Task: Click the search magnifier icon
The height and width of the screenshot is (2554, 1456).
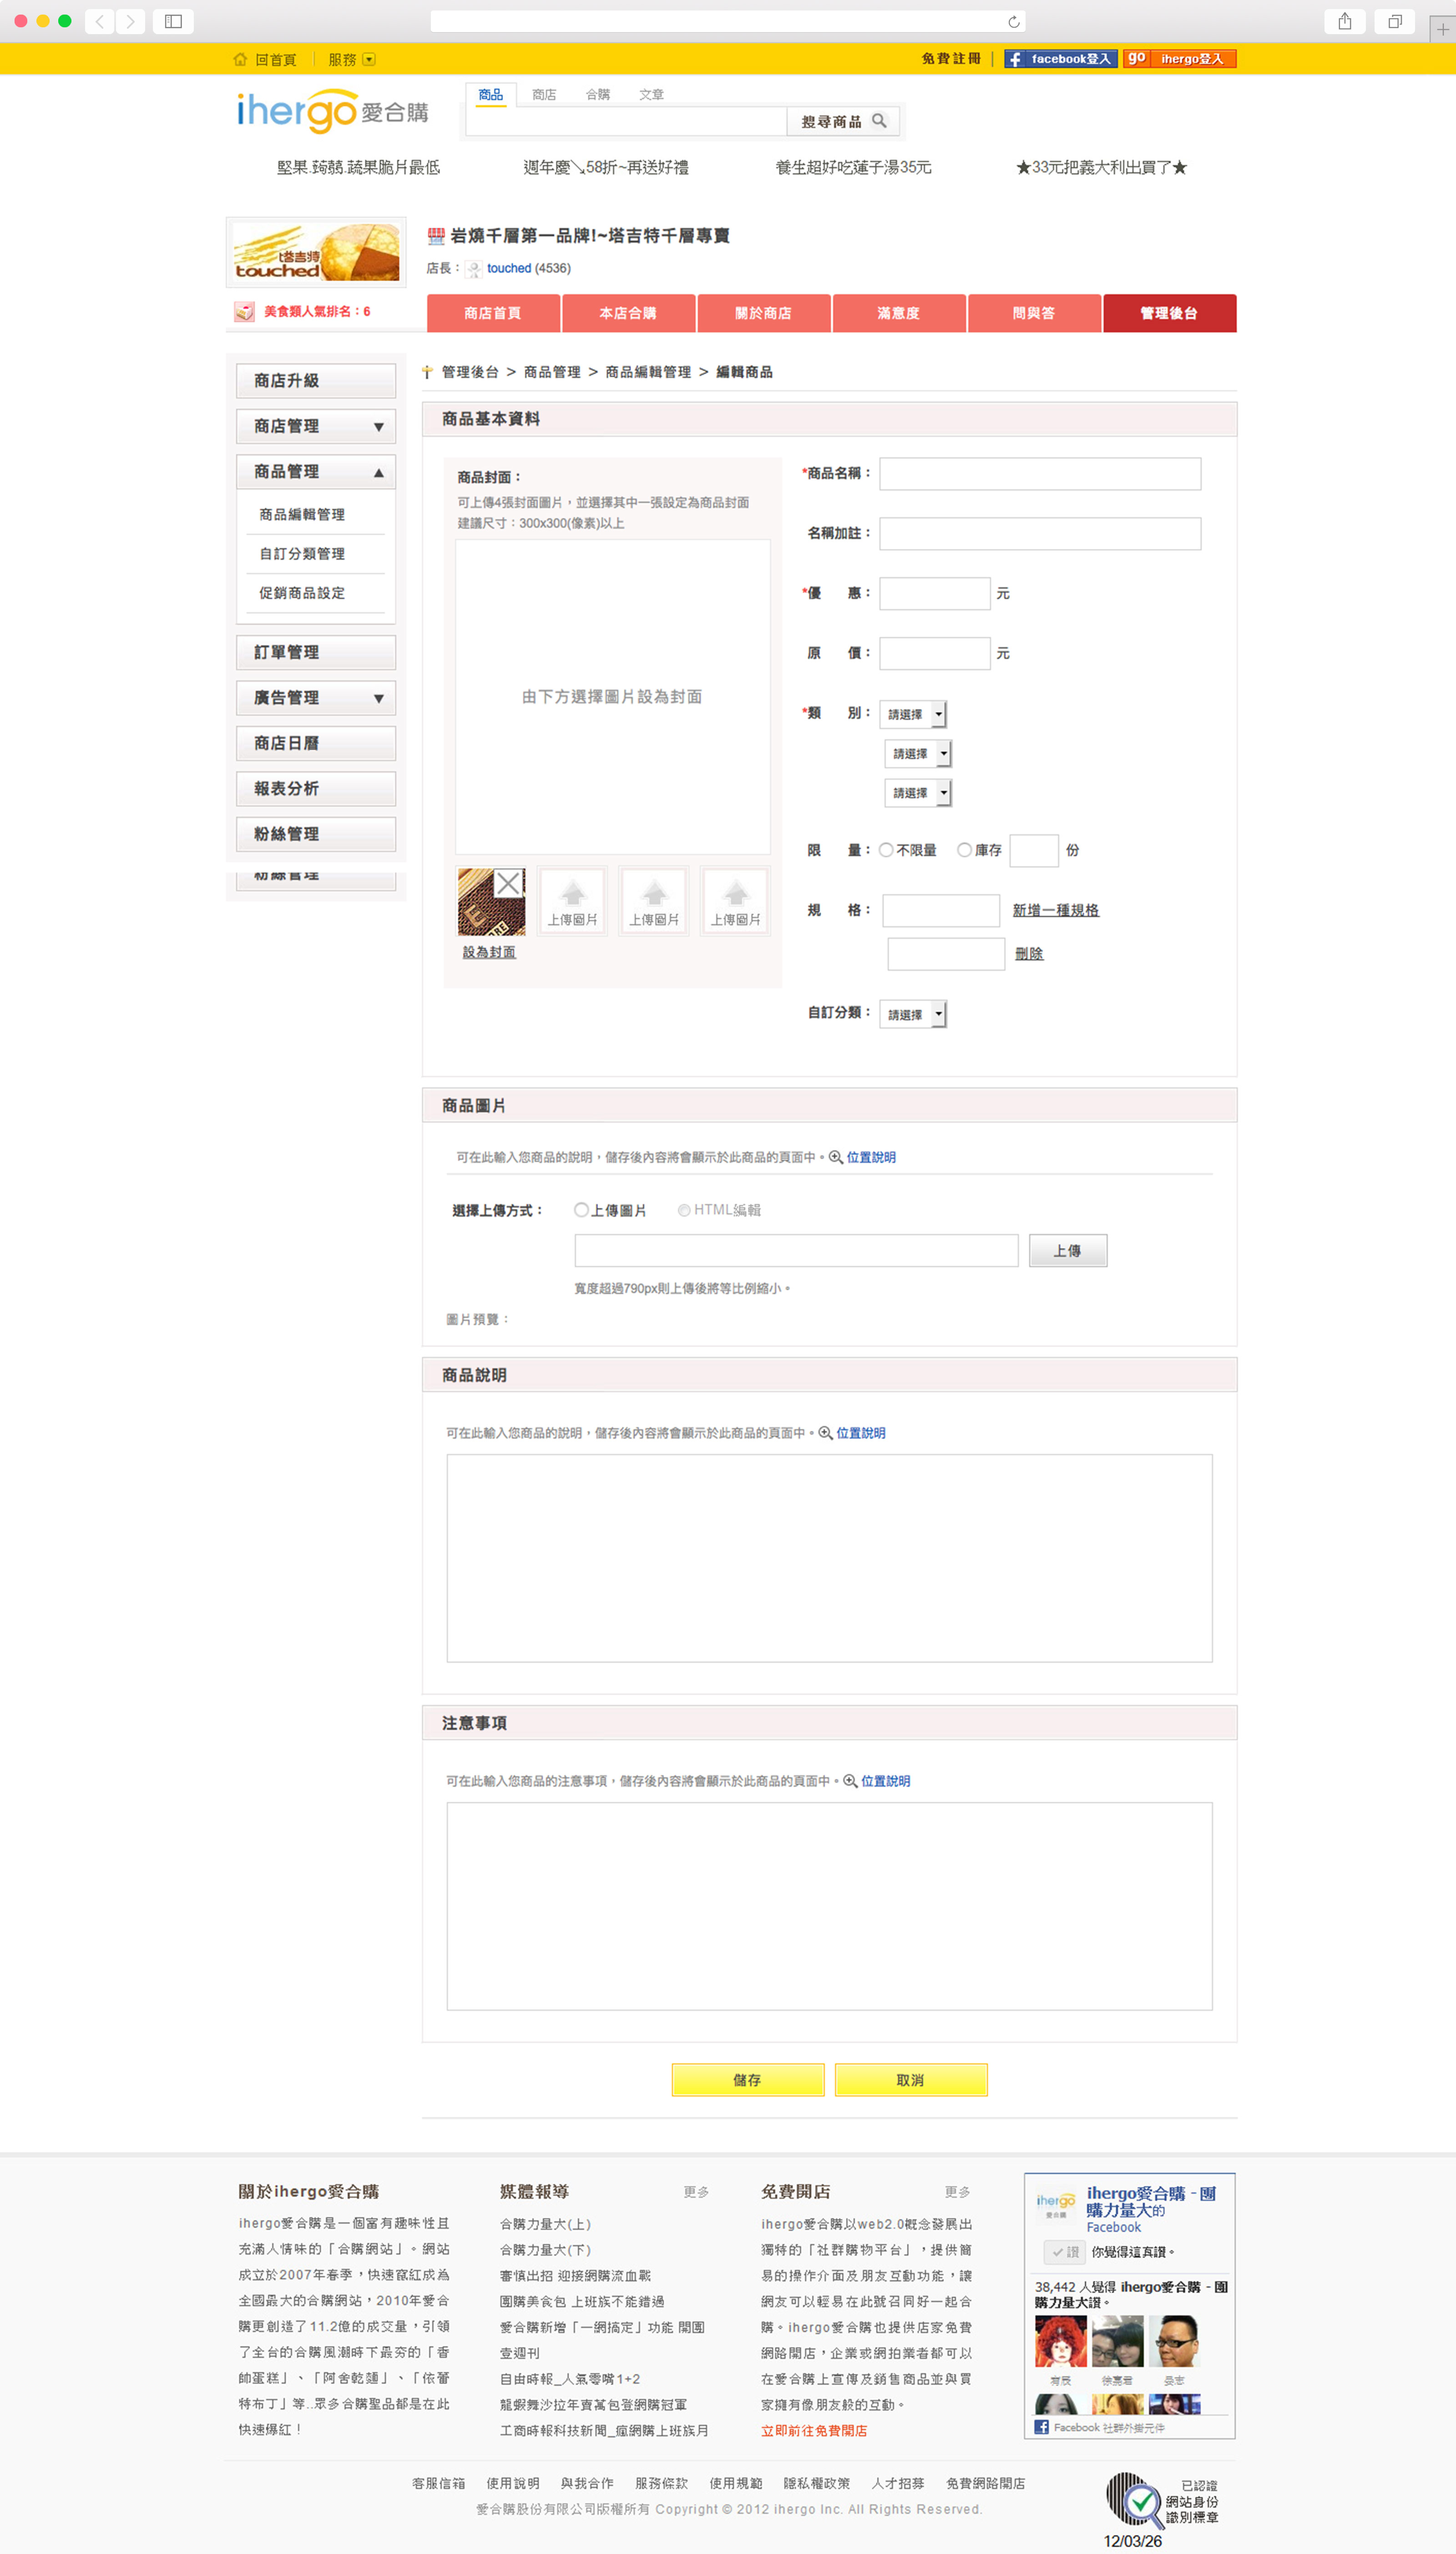Action: click(879, 121)
